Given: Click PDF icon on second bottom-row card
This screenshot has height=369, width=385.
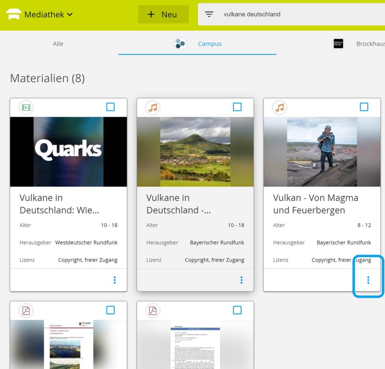Looking at the screenshot, I should pos(153,311).
